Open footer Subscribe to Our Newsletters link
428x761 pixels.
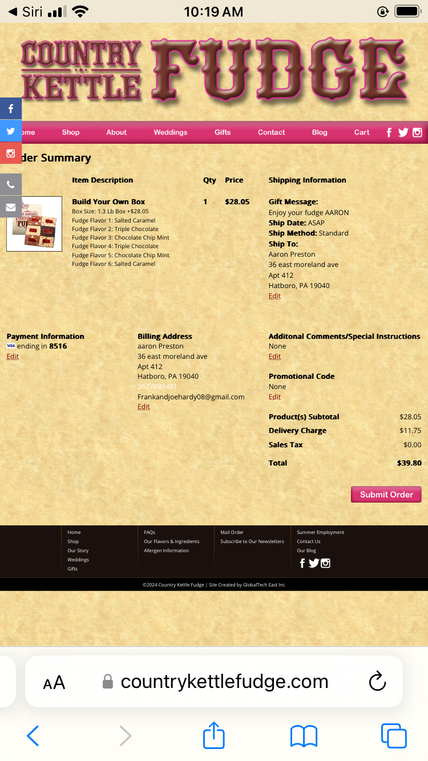[x=252, y=541]
